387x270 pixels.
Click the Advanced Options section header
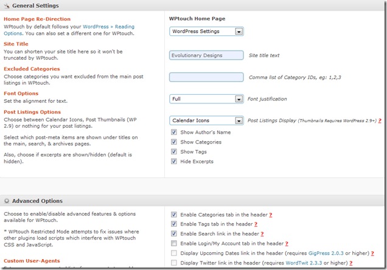click(x=192, y=201)
